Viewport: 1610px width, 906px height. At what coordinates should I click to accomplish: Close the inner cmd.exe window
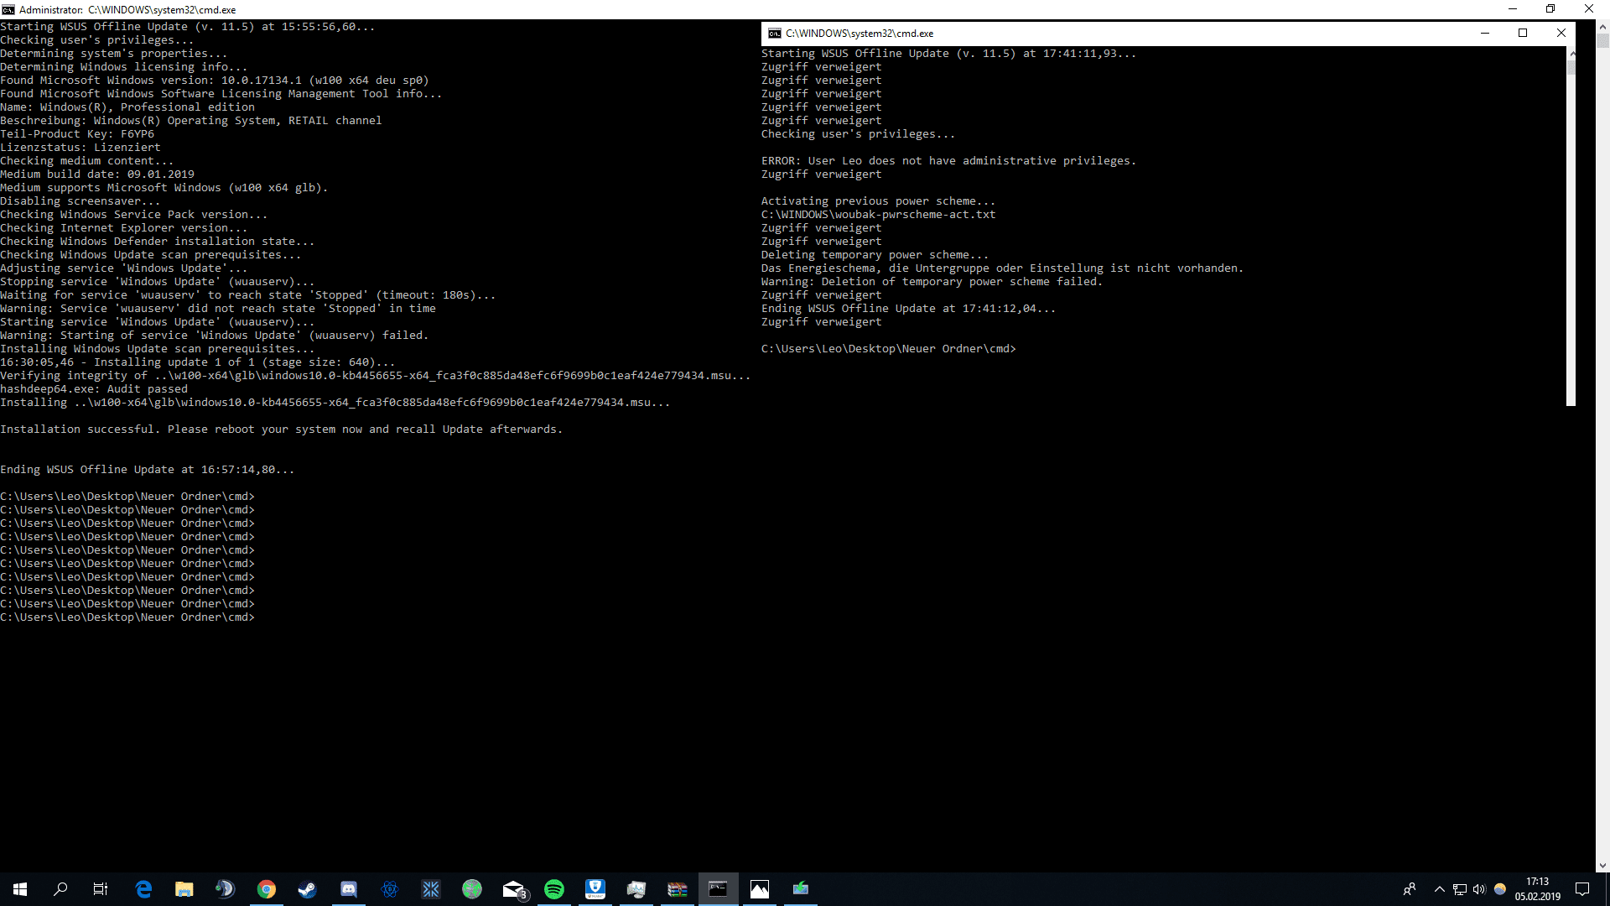pos(1561,34)
